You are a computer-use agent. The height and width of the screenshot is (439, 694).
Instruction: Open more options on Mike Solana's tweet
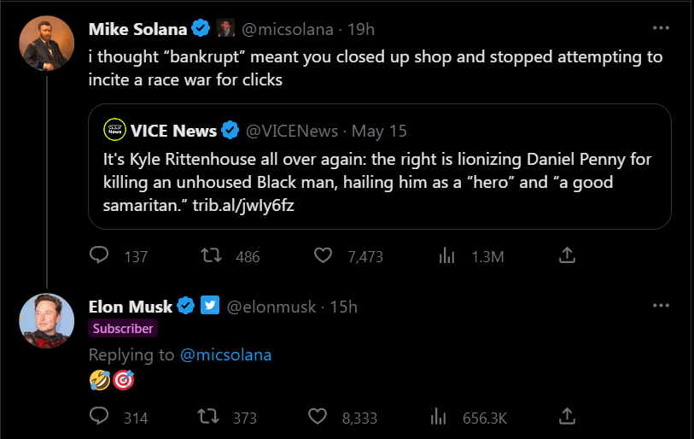661,28
